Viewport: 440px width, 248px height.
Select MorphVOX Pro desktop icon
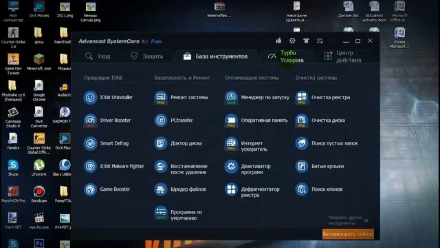point(13,194)
